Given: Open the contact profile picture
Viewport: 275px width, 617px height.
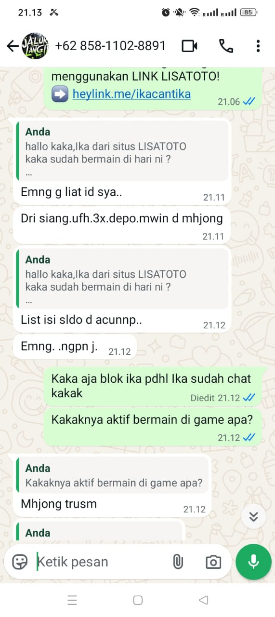Looking at the screenshot, I should [35, 46].
